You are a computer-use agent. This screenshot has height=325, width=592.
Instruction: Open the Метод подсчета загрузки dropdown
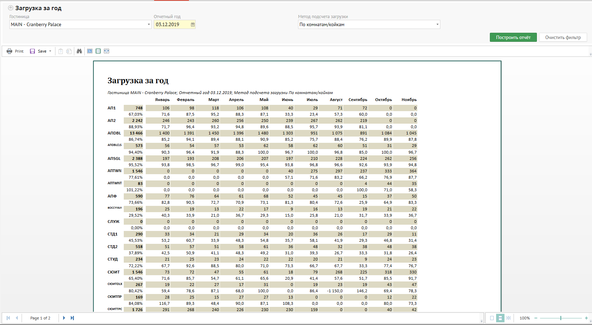[437, 24]
